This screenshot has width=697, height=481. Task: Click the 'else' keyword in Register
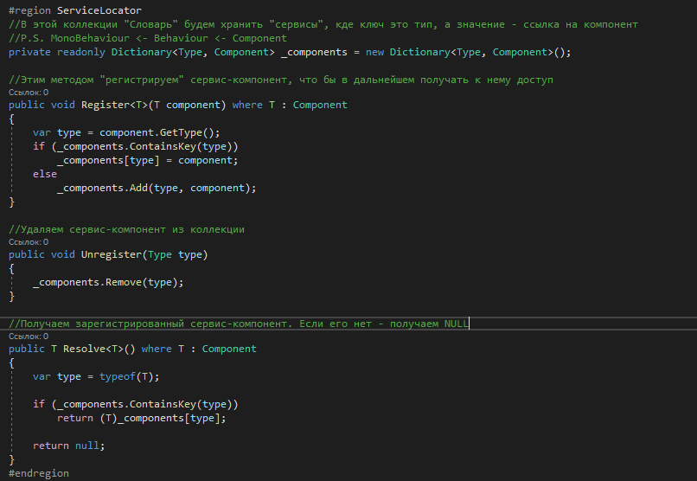(x=45, y=174)
